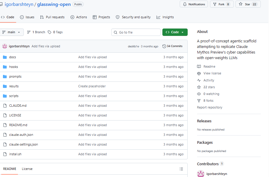Click file icon next to README.md

pyautogui.click(x=5, y=125)
